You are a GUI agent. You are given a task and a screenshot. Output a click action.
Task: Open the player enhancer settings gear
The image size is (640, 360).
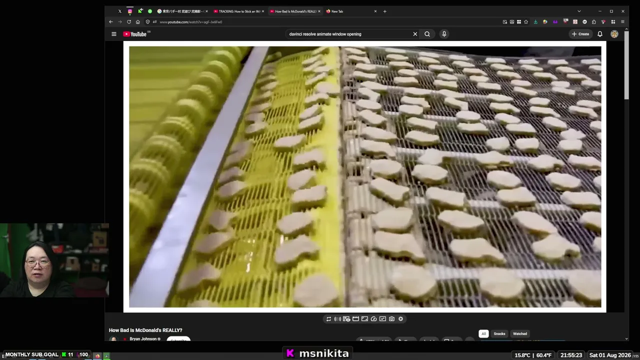[400, 319]
